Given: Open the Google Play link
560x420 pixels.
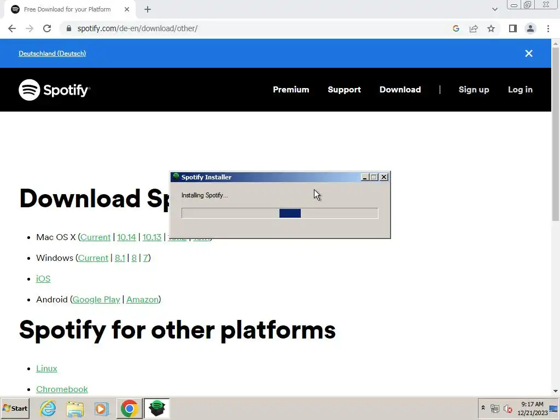Looking at the screenshot, I should (96, 299).
